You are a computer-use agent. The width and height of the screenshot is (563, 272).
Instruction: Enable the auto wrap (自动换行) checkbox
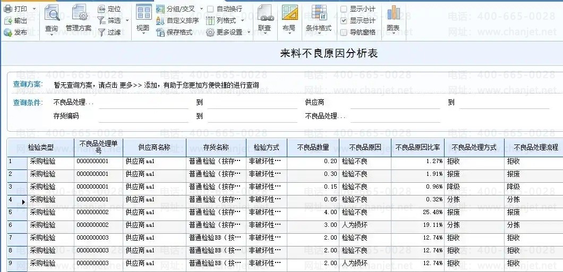[x=211, y=9]
